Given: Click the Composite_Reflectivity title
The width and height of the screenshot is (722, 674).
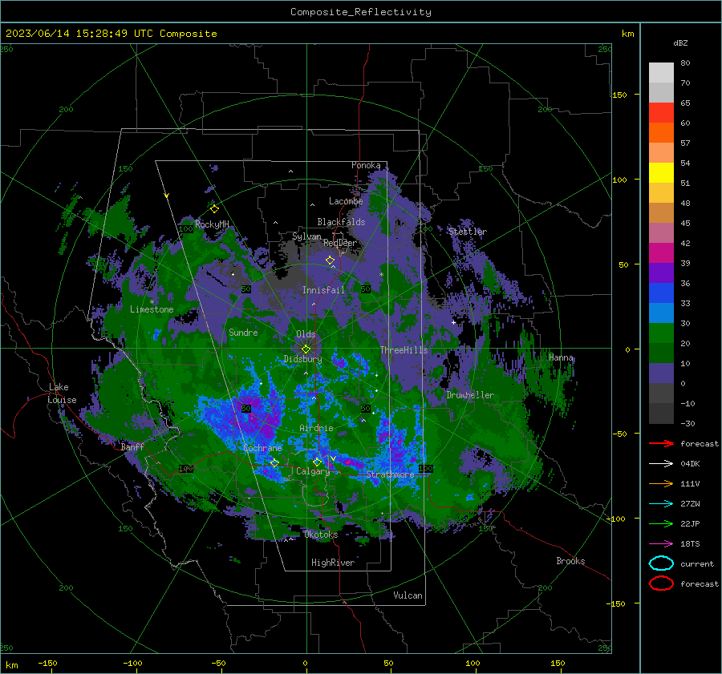Looking at the screenshot, I should click(x=361, y=12).
